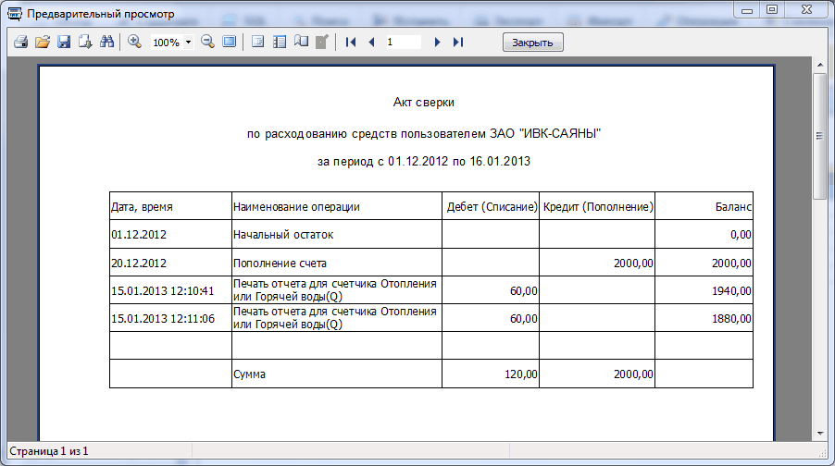Click the vertical scrollbar up arrow
This screenshot has width=835, height=466.
click(x=820, y=65)
